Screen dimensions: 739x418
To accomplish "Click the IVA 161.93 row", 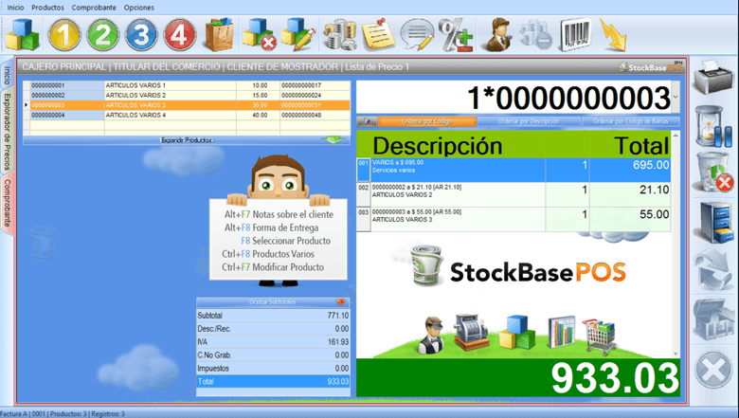I will coord(273,341).
